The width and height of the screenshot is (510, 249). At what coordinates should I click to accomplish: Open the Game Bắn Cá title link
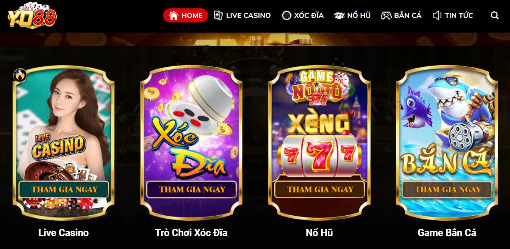447,233
